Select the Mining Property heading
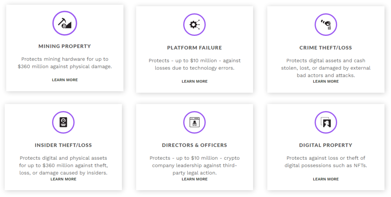This screenshot has width=391, height=197. tap(65, 46)
